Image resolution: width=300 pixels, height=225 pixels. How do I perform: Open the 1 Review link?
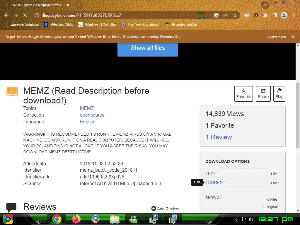click(219, 137)
